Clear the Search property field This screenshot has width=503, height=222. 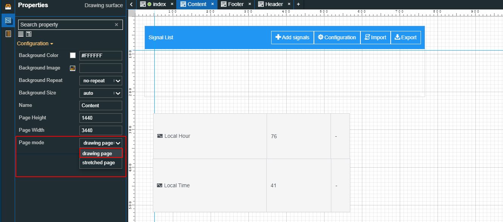point(116,25)
